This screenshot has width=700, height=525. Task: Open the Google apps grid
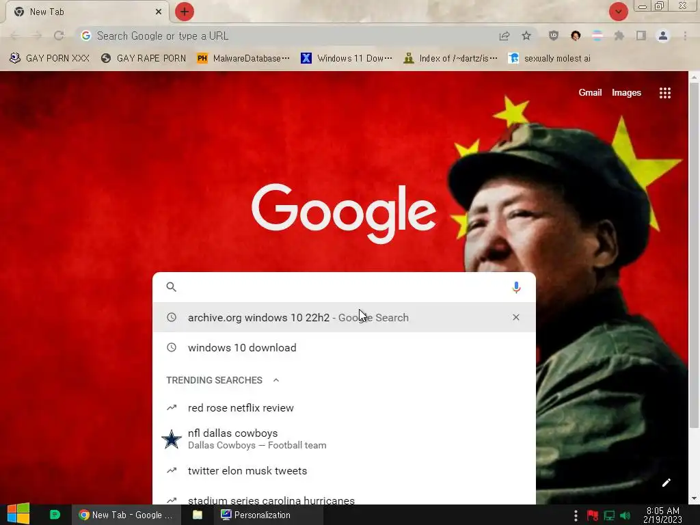pos(664,93)
